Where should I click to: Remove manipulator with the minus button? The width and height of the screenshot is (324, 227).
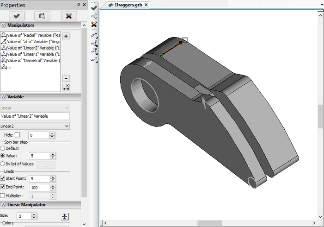point(66,78)
